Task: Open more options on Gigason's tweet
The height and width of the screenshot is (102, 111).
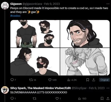Action: click(108, 4)
